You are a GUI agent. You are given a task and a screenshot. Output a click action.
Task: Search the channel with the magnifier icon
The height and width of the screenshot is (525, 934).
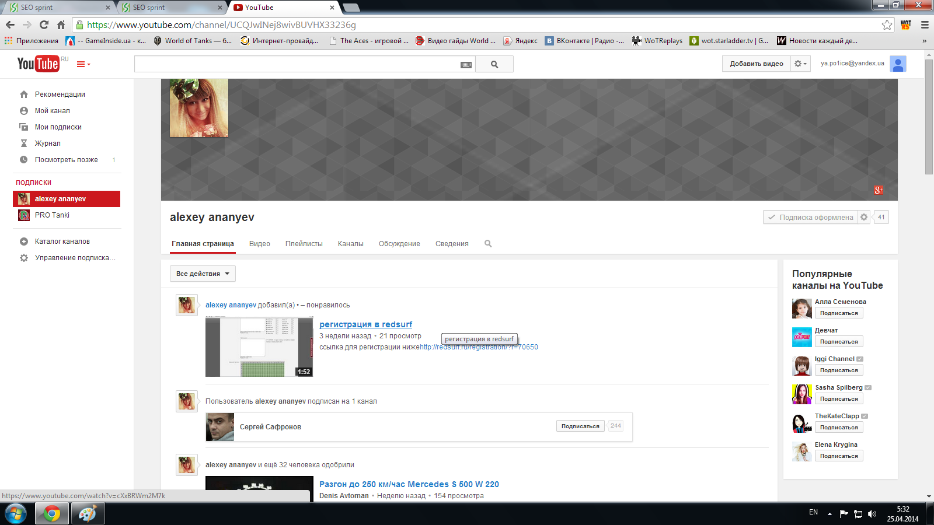[488, 244]
